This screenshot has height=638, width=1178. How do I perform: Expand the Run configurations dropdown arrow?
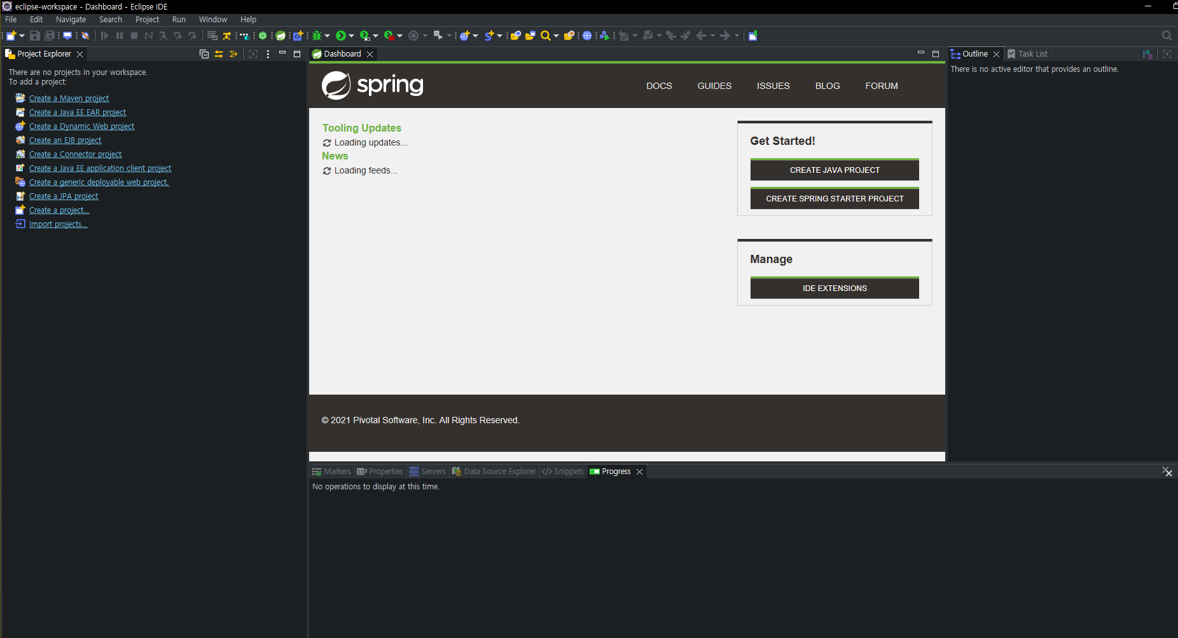(x=352, y=36)
